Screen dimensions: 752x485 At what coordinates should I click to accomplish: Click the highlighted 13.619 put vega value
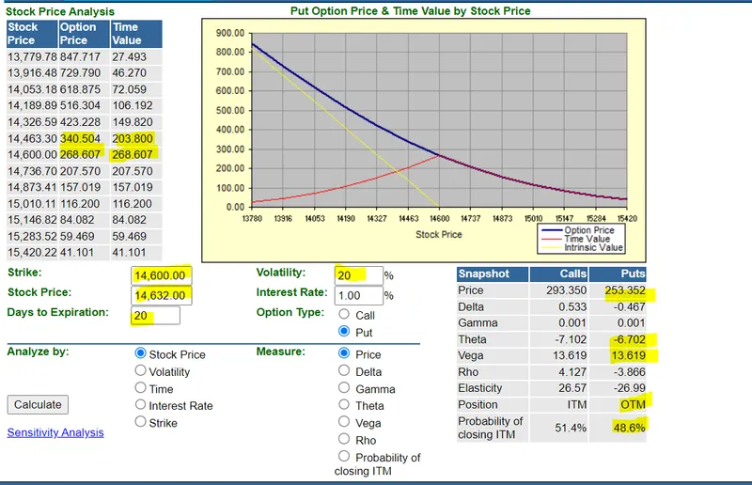pos(618,355)
